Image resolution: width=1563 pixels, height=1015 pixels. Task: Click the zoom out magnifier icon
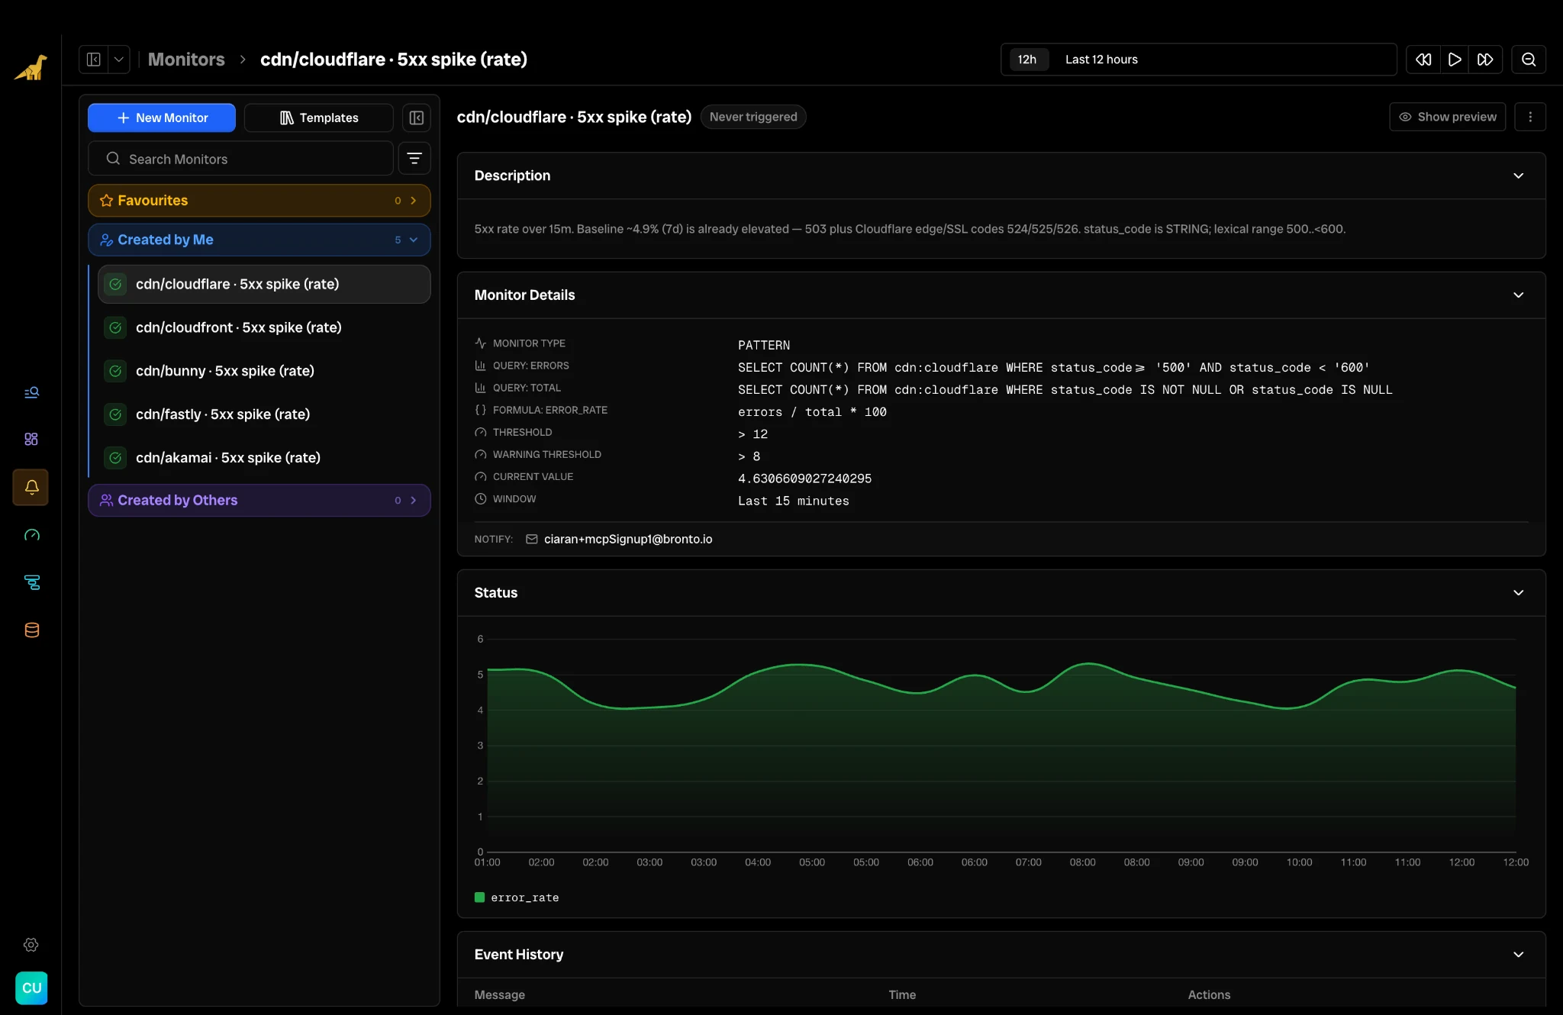[x=1529, y=60]
